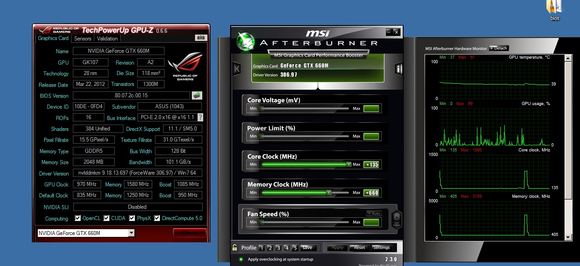Viewport: 580px width, 266px height.
Task: Click the Core Clock slider handle
Action: [x=349, y=164]
